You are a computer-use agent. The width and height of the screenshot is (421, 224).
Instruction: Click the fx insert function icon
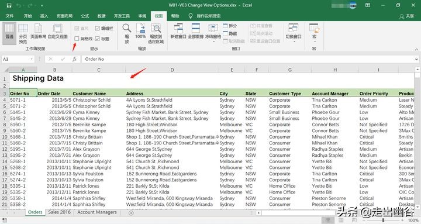pyautogui.click(x=74, y=59)
